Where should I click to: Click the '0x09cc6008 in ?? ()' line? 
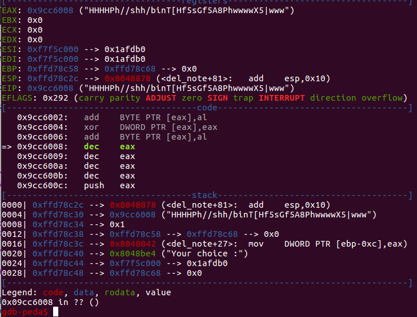[50, 302]
